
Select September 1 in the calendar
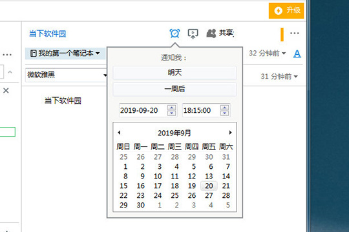tap(125, 166)
